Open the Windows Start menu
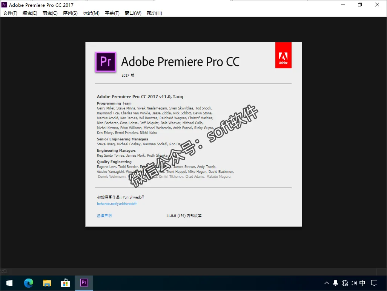 (9, 283)
